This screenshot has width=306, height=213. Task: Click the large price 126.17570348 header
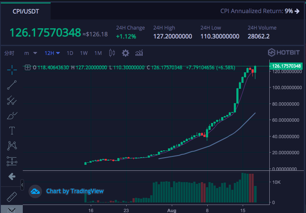[45, 33]
